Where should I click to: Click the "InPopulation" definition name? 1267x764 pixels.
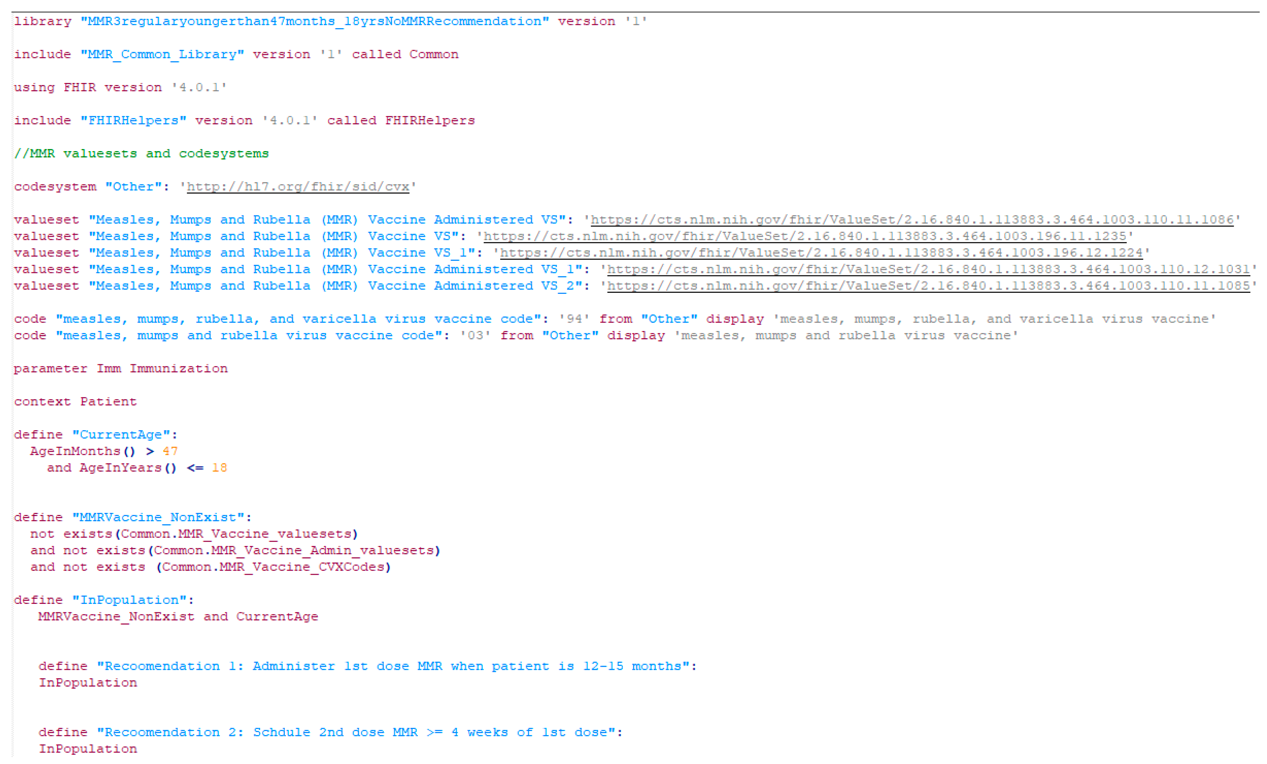129,599
